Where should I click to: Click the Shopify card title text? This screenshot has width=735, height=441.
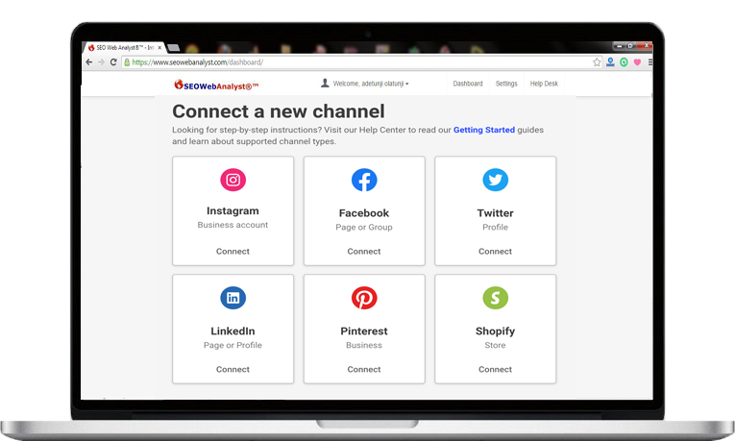point(496,331)
